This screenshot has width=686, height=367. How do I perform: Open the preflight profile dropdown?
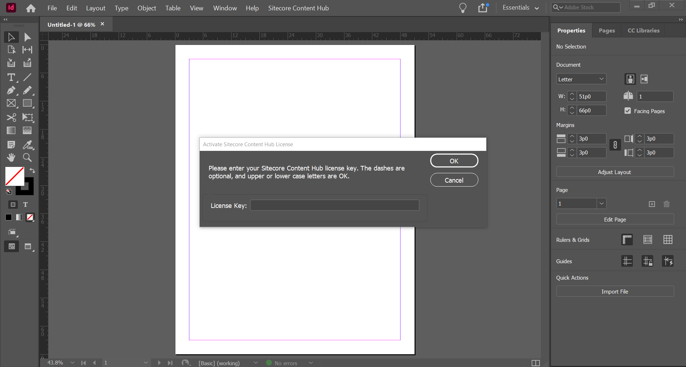point(255,363)
